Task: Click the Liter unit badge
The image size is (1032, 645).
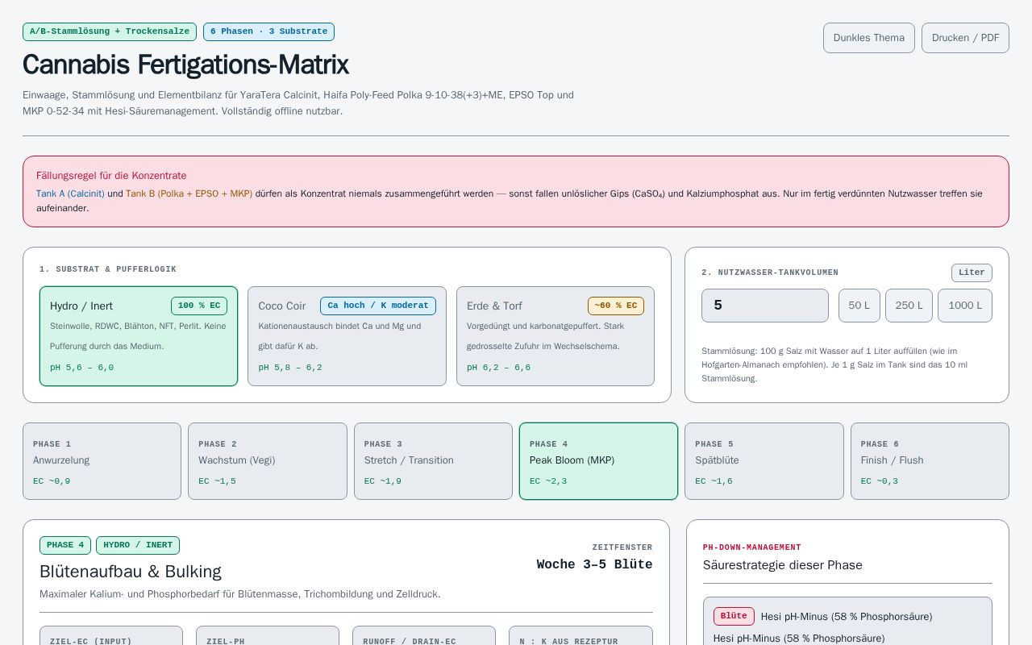Action: pos(972,273)
